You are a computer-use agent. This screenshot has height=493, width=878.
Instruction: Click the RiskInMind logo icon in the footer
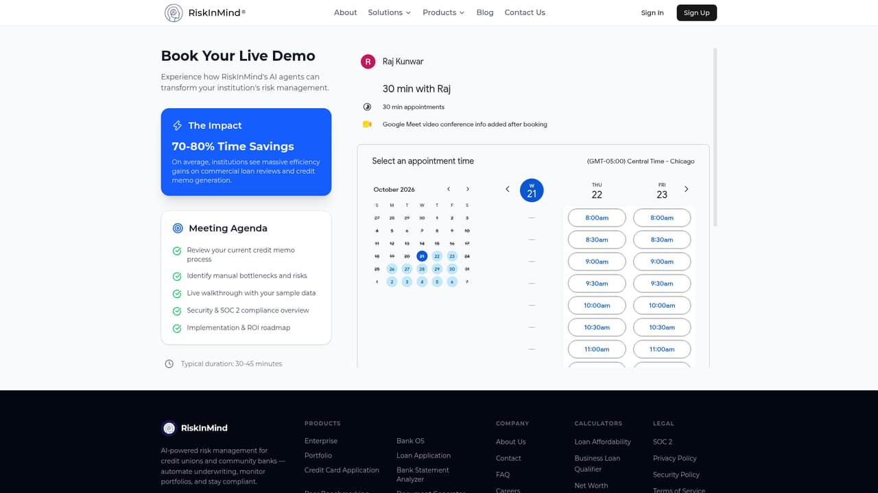coord(169,428)
